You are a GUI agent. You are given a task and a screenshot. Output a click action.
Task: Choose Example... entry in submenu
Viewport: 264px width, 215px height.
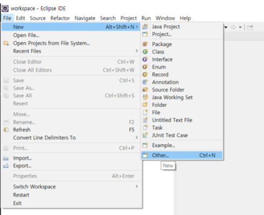click(x=182, y=145)
